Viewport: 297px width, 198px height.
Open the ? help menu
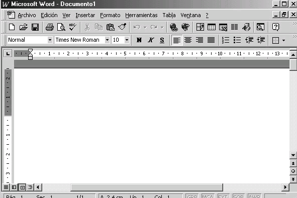click(x=207, y=15)
